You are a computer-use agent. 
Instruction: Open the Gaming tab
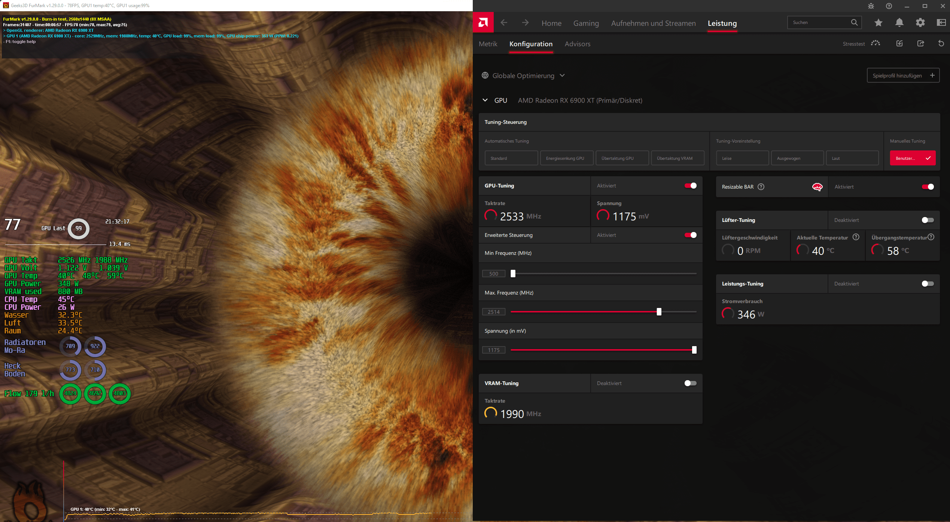pos(586,23)
